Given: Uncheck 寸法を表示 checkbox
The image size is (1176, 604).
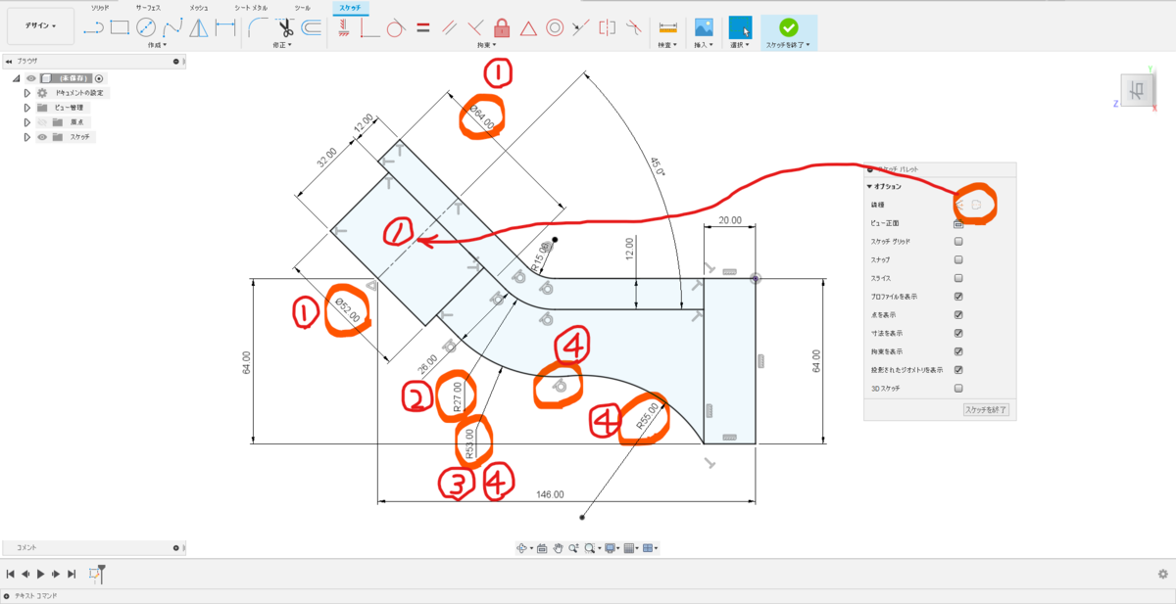Looking at the screenshot, I should [x=958, y=333].
